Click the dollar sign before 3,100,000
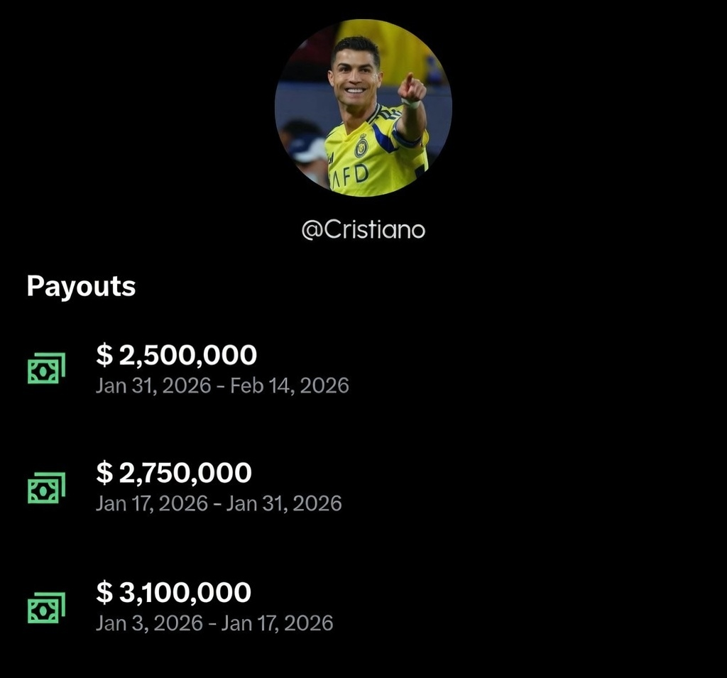This screenshot has height=678, width=727. tap(104, 592)
